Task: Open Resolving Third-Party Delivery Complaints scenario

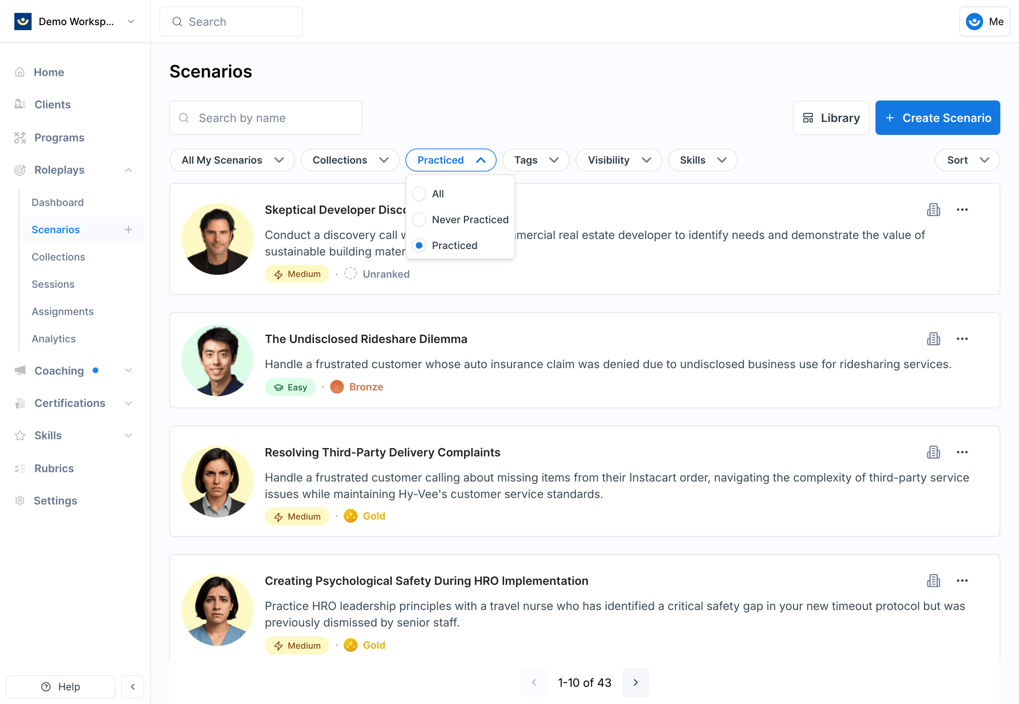Action: click(382, 452)
